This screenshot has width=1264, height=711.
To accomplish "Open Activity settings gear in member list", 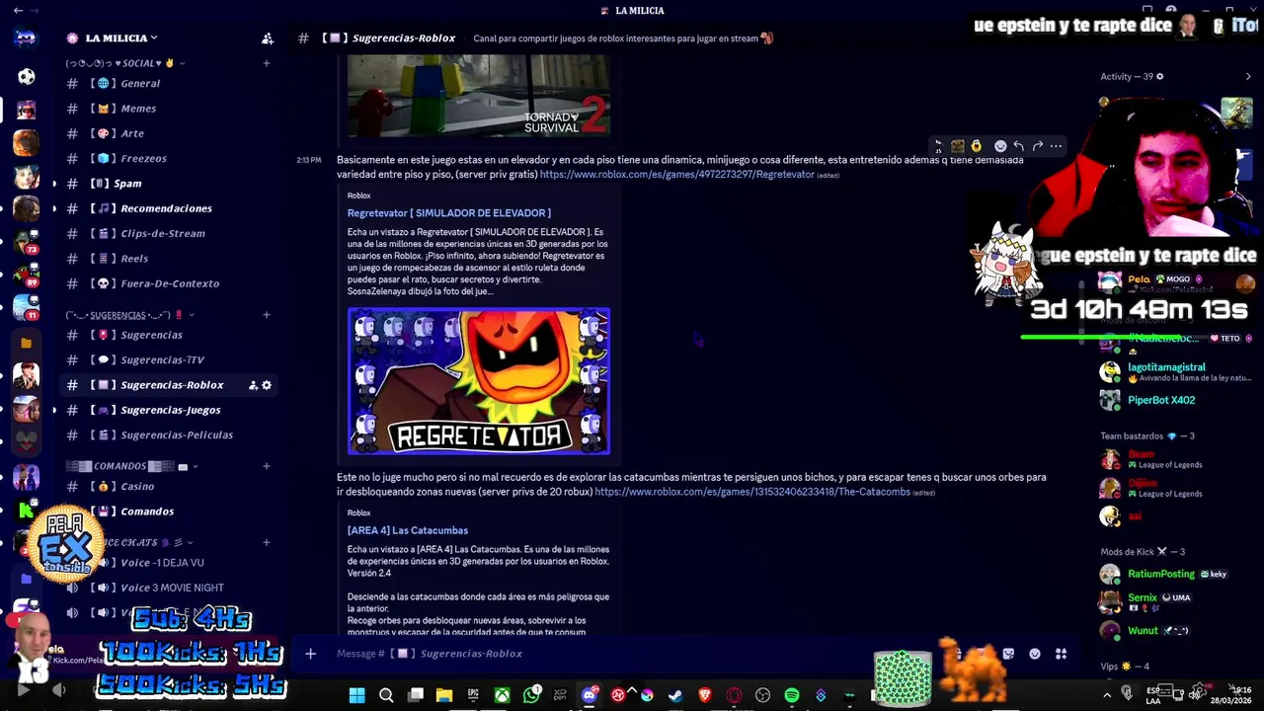I will pyautogui.click(x=1160, y=76).
